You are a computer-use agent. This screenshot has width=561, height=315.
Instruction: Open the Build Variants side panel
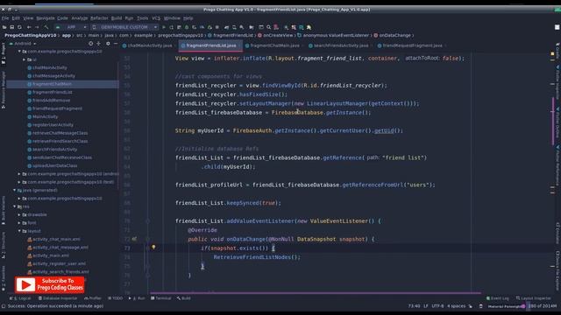(x=4, y=210)
